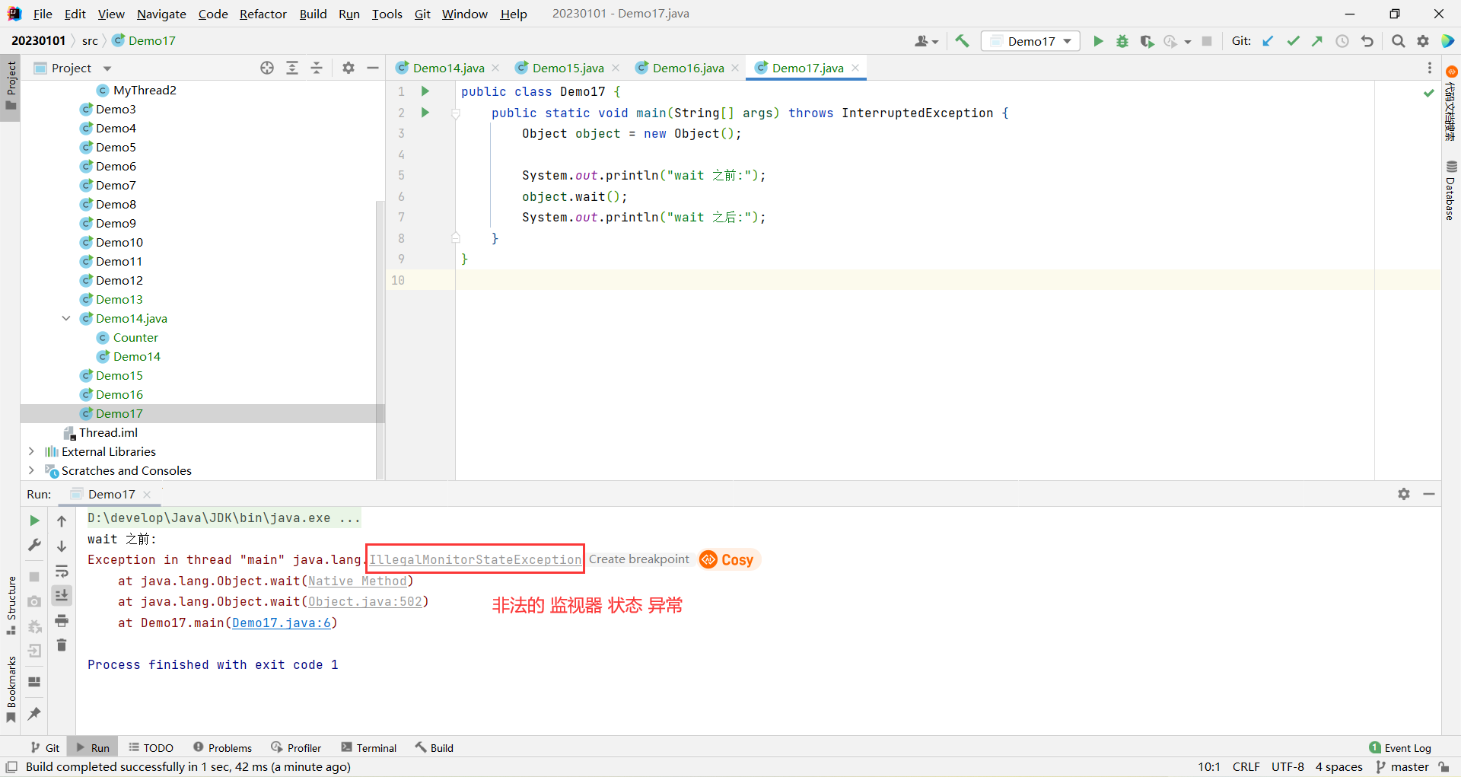Open Project panel options gear
Screen dimensions: 1461x777
[x=349, y=68]
